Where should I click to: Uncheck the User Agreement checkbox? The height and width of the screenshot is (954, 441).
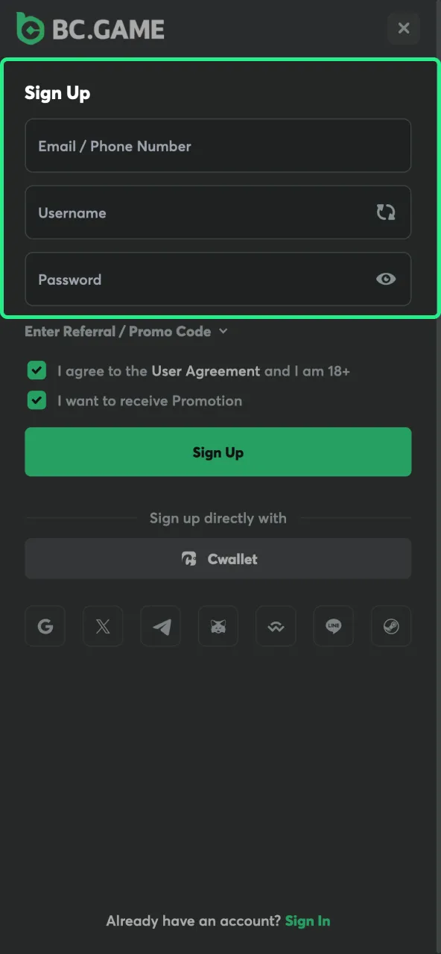[x=36, y=370]
